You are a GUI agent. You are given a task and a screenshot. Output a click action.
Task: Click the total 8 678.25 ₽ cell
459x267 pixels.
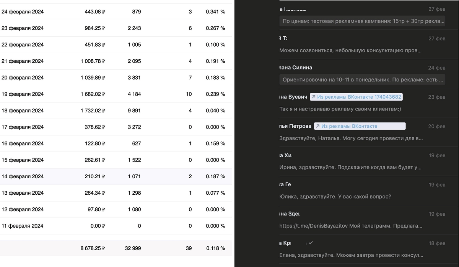point(93,248)
